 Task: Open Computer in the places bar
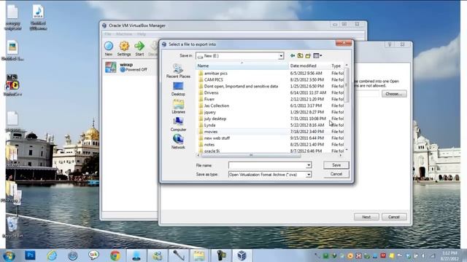(x=178, y=124)
